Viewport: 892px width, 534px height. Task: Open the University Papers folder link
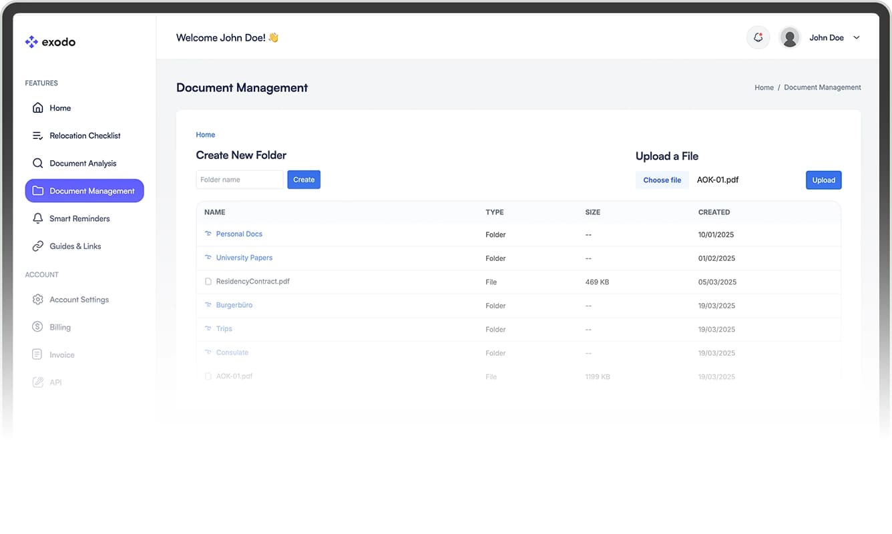point(244,258)
